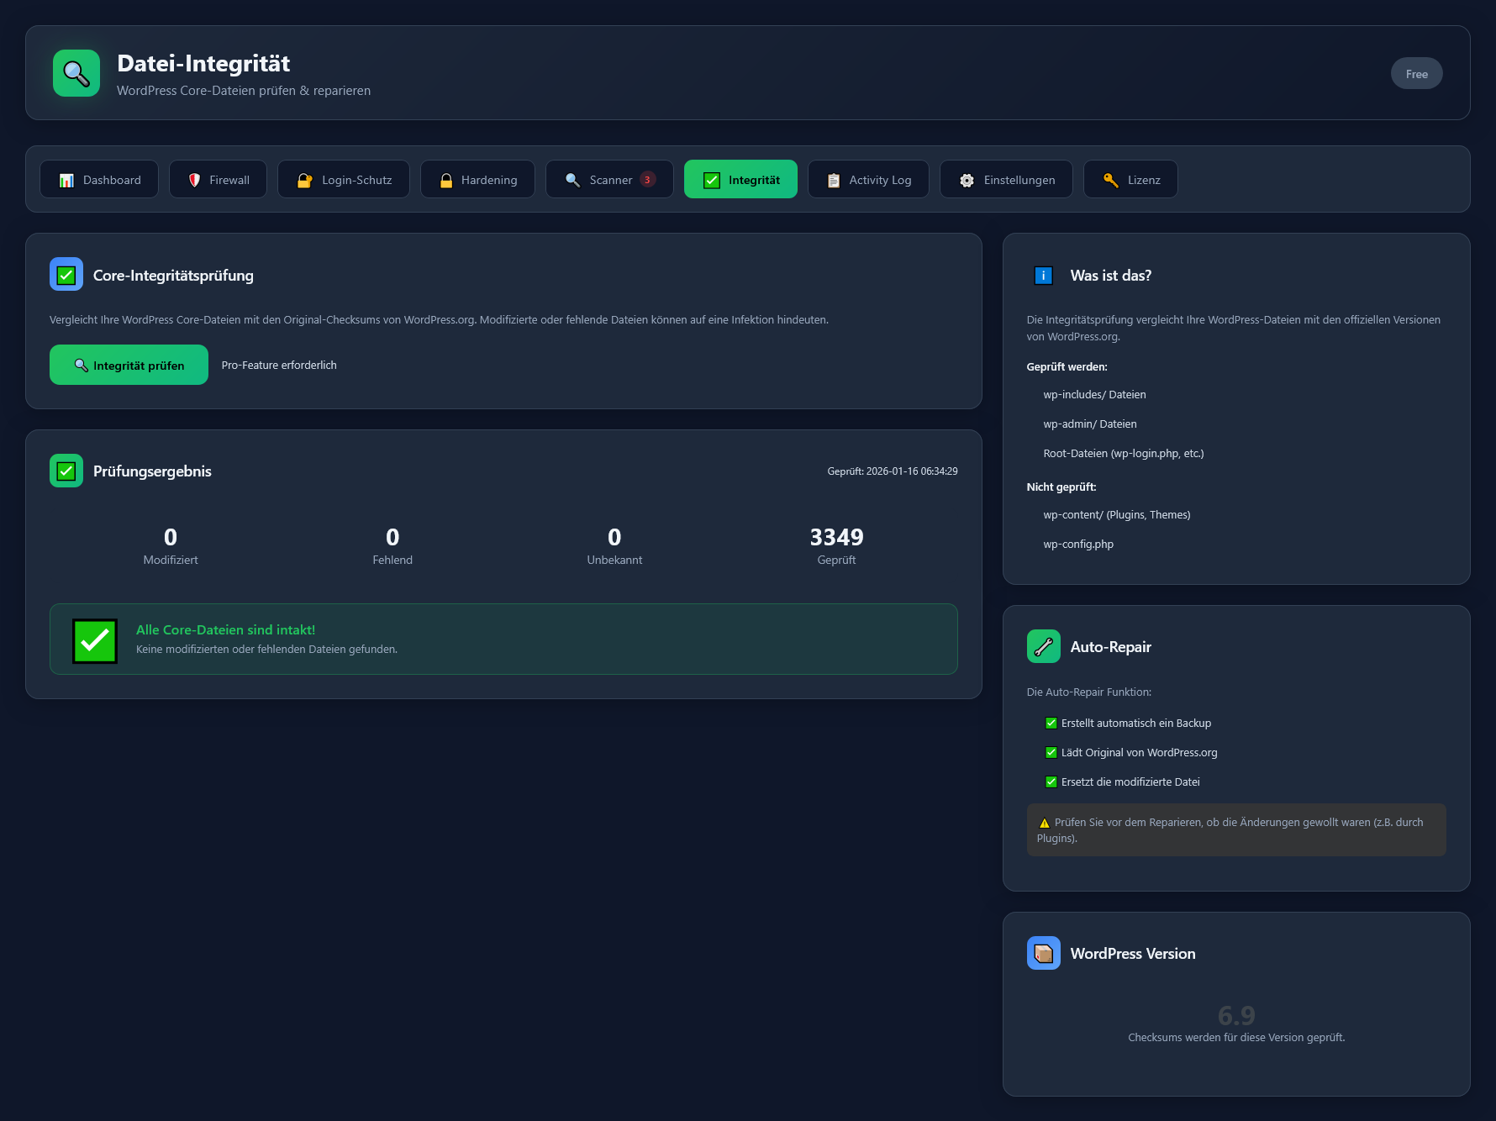This screenshot has height=1121, width=1496.
Task: Click the magnifier icon beside Datei-Integrität
Action: point(76,73)
